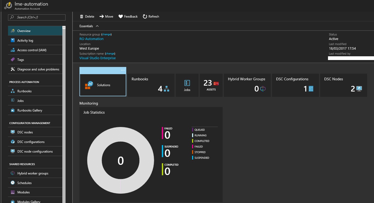
Task: Click the Hybrid worker groups sidebar icon
Action: (x=13, y=173)
